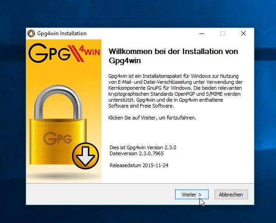Click the Releasedatum 2015-11-24 text
Screen dimensions: 276x223
[139, 165]
